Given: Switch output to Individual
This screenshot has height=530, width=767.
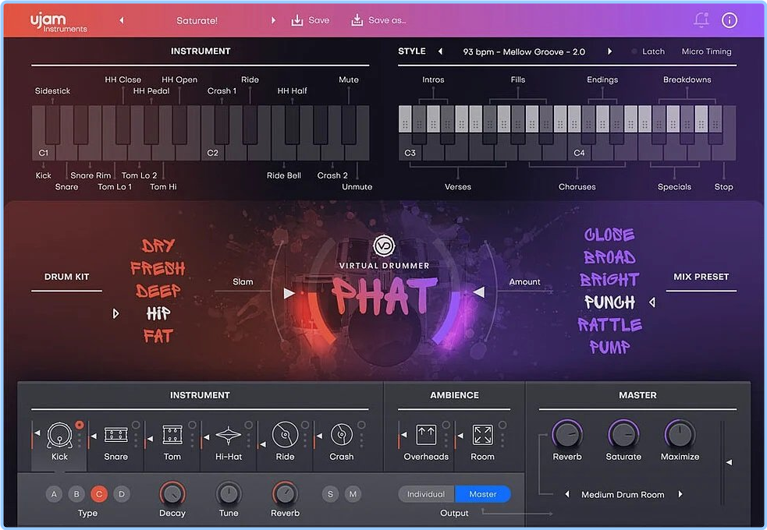Looking at the screenshot, I should (426, 494).
